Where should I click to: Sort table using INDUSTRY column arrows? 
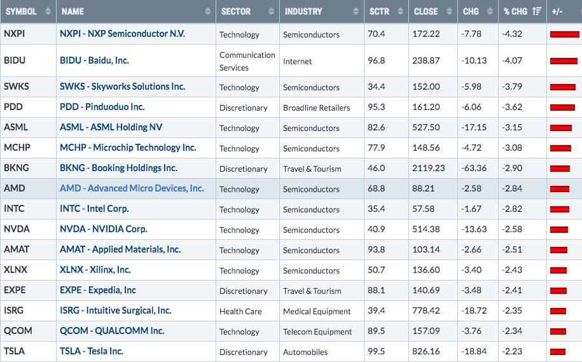356,11
